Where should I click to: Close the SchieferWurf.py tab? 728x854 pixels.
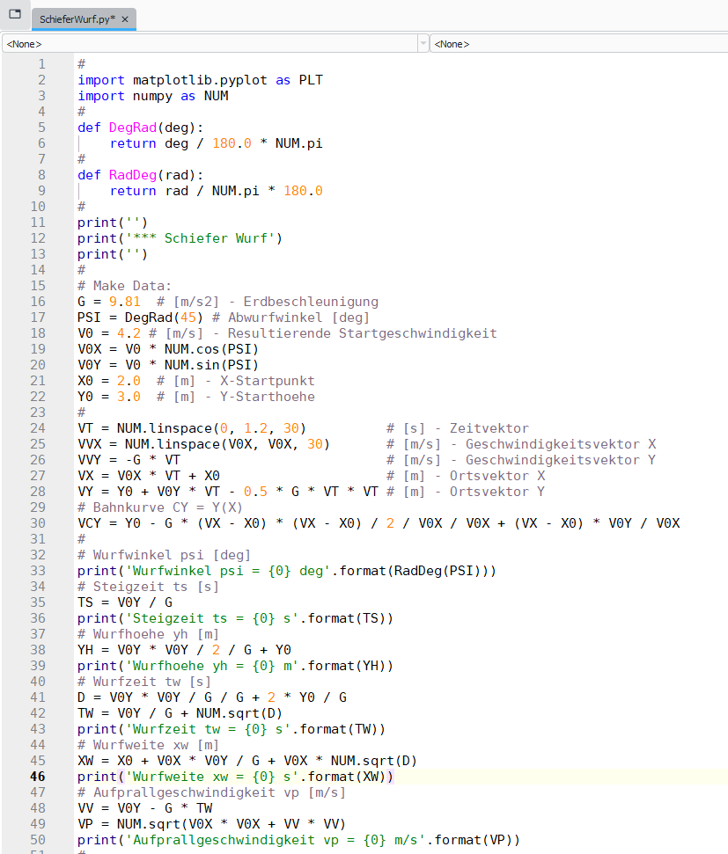[x=125, y=19]
